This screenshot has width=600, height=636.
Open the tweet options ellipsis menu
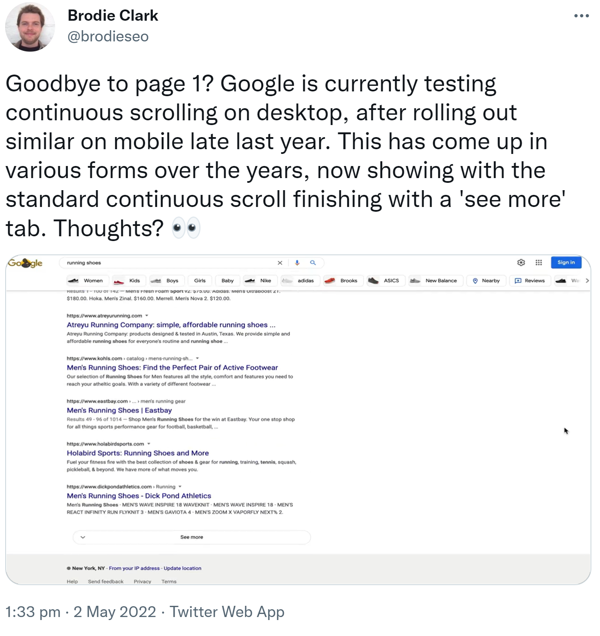(x=581, y=15)
